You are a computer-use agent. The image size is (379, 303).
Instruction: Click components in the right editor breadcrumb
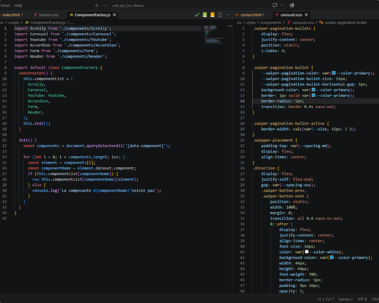click(x=271, y=23)
